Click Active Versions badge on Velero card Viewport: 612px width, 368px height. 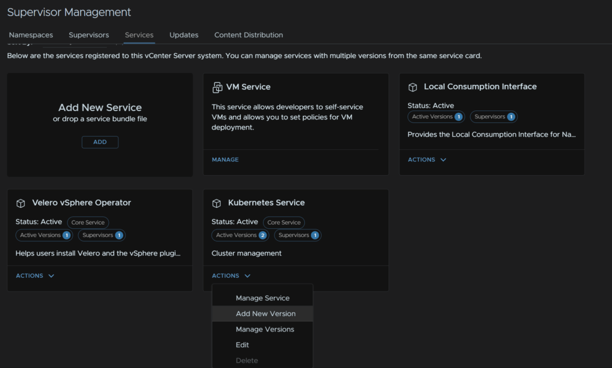coord(44,235)
